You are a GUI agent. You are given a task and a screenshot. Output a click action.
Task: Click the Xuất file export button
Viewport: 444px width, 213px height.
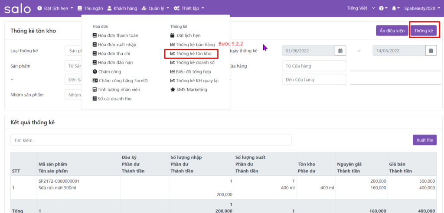[424, 140]
